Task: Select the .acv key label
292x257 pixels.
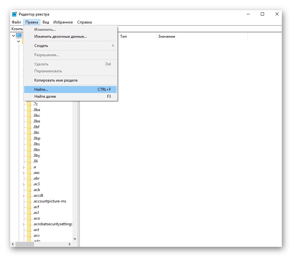Action: point(36,236)
